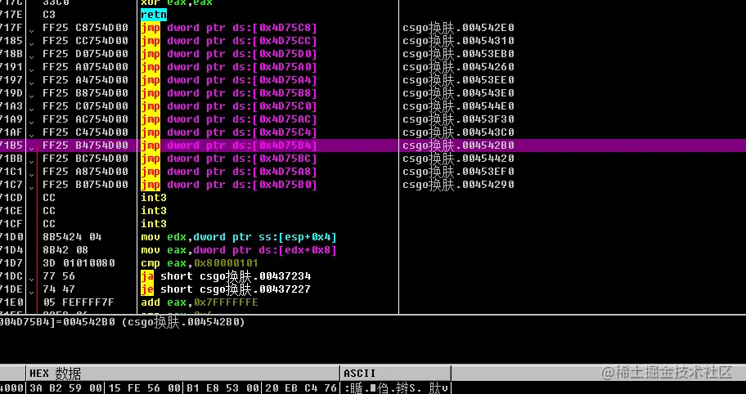
Task: Click comment csgo换肤.00454260
Action: click(x=458, y=67)
